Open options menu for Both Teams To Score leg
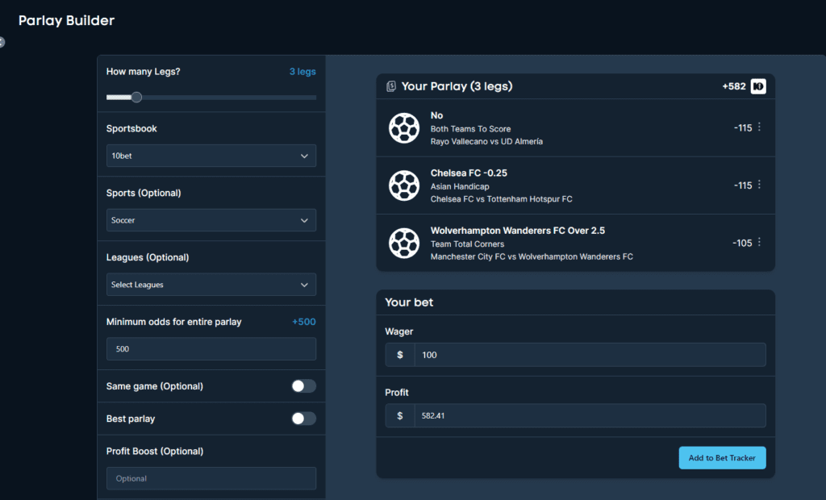826x500 pixels. coord(759,127)
